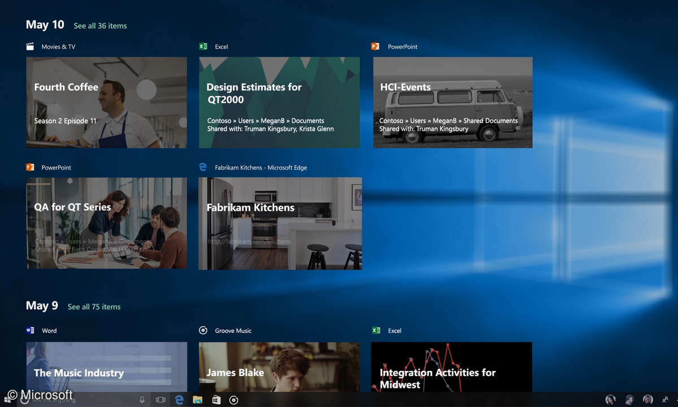
Task: Open Groove Music from the taskbar
Action: [234, 400]
